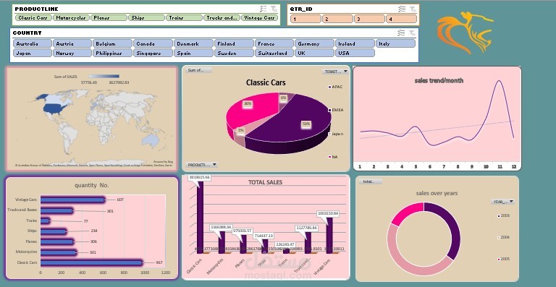556x287 pixels.
Task: Select quarter 3 in QTR_ID slicer
Action: point(369,19)
